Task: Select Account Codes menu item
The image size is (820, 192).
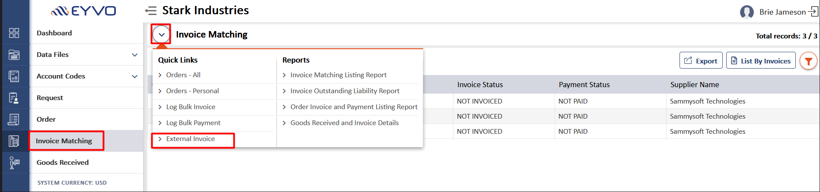Action: click(61, 76)
